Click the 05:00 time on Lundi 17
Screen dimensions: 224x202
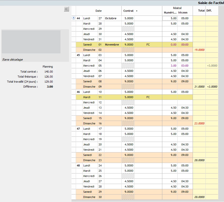click(185, 129)
